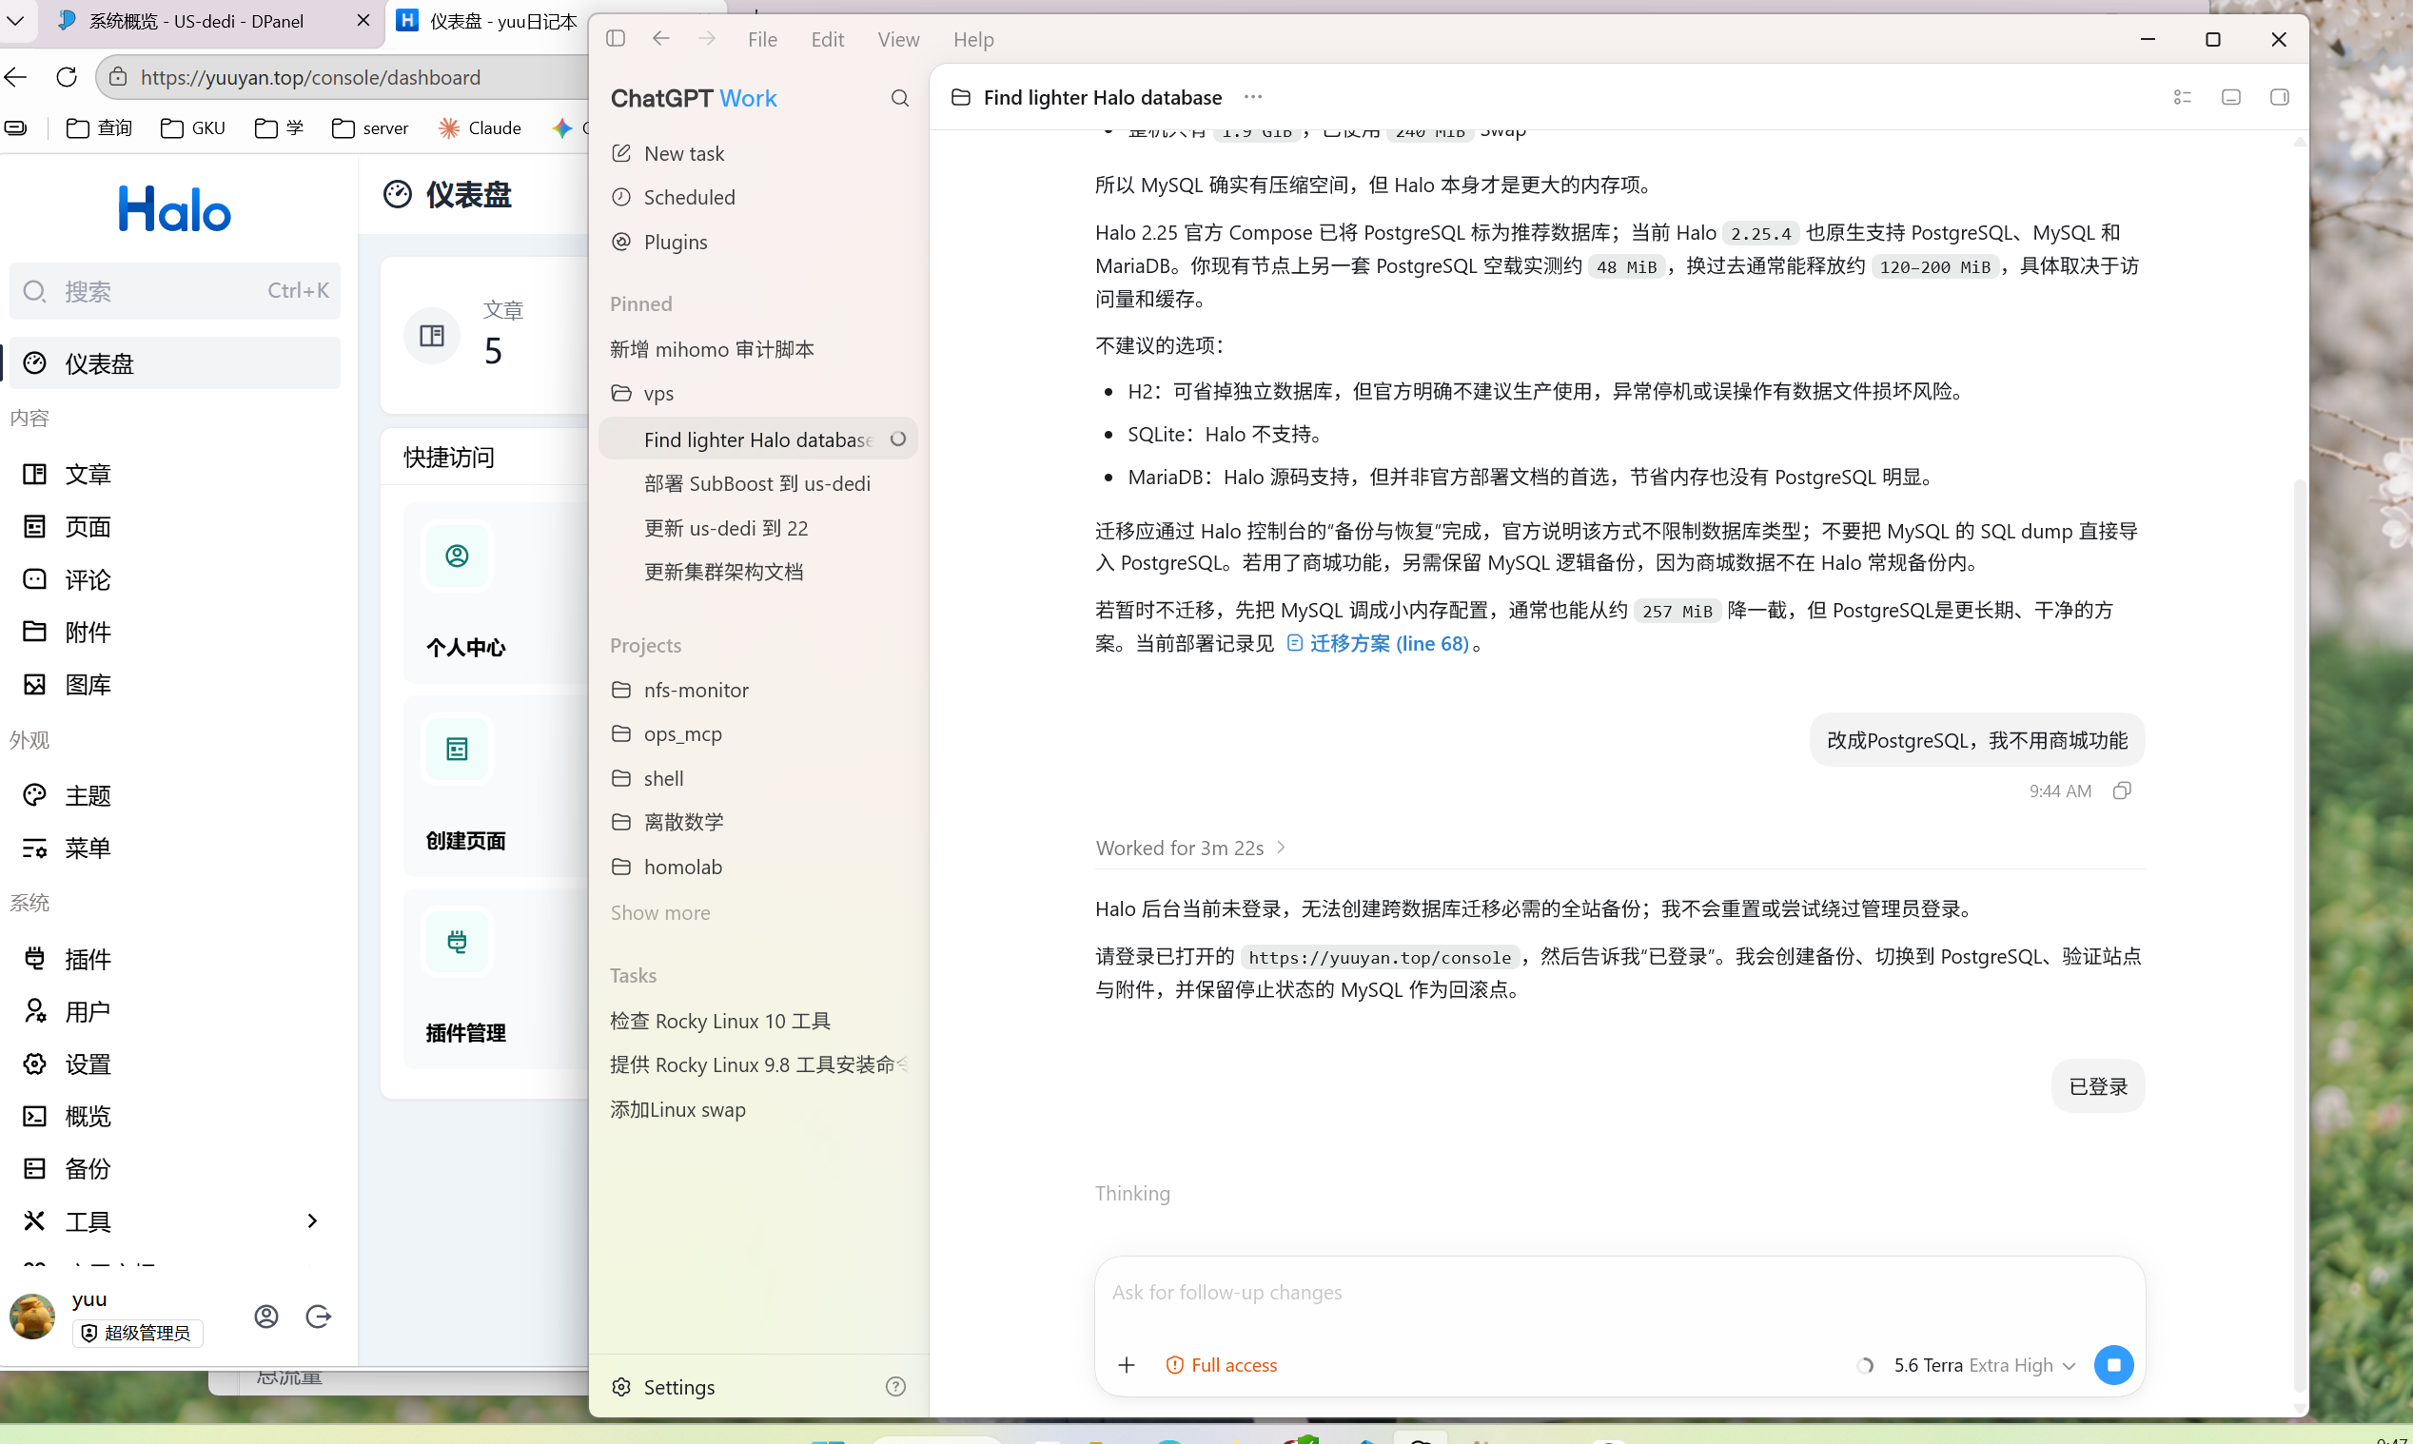Open the Help menu in ChatGPT

pos(973,39)
